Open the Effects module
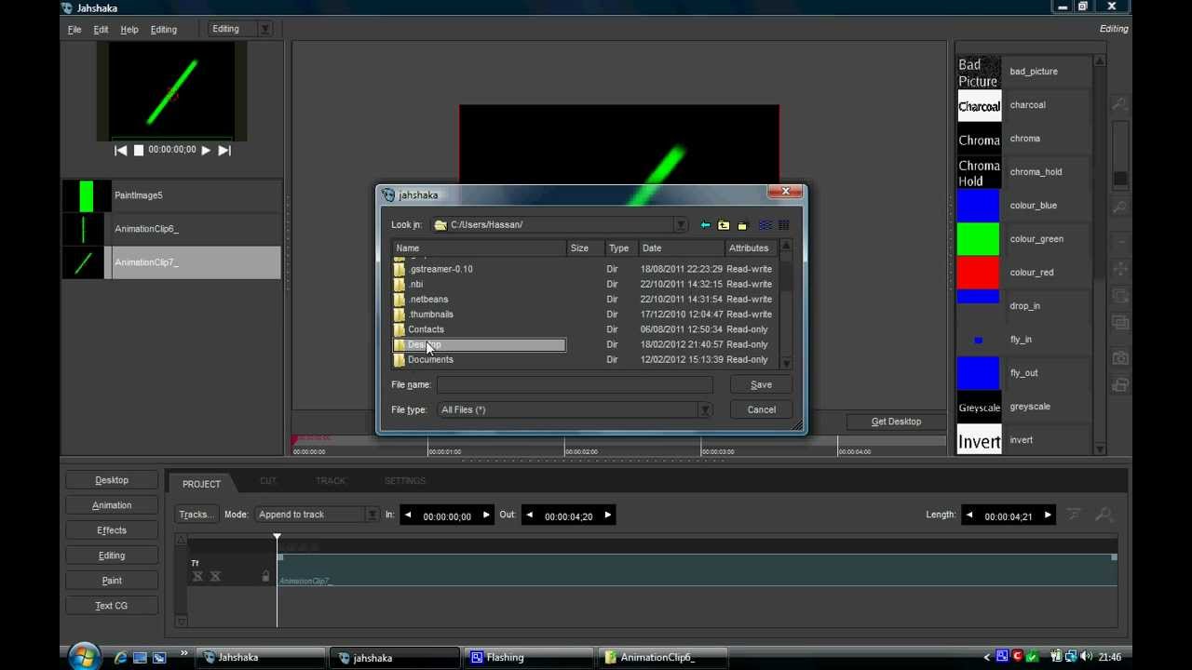 (112, 530)
